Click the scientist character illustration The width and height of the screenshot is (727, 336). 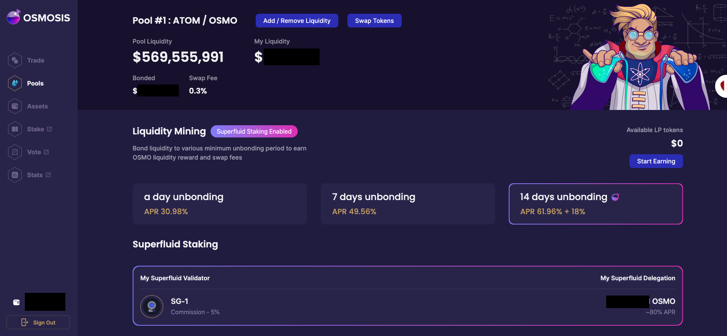(x=640, y=57)
